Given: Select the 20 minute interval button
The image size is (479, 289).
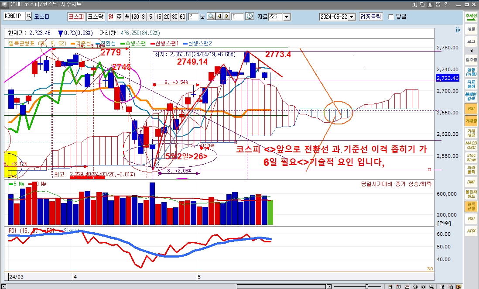Looking at the screenshot, I should pos(167,17).
